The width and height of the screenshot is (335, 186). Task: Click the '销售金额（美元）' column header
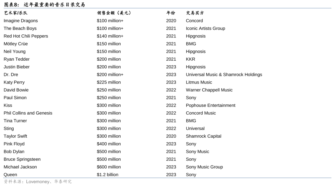click(114, 13)
